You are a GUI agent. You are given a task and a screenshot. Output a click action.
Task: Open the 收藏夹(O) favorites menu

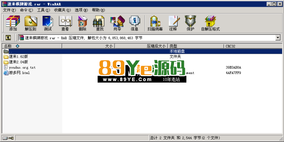point(62,10)
